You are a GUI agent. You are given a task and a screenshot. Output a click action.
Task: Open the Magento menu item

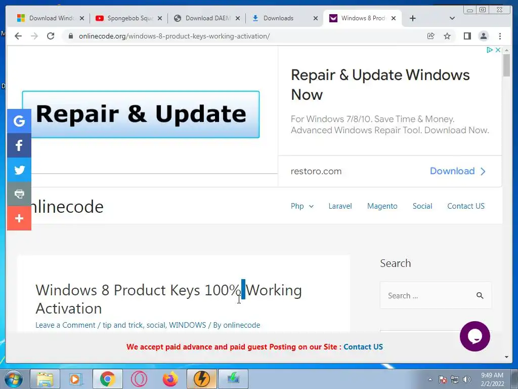point(382,206)
